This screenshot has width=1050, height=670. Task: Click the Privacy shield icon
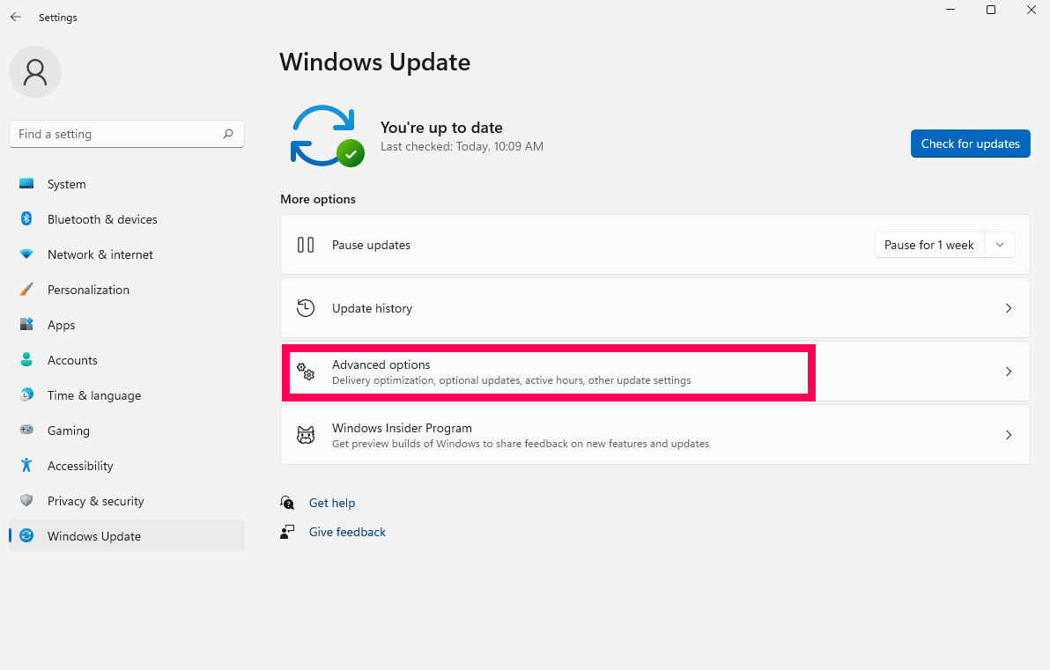(x=26, y=501)
